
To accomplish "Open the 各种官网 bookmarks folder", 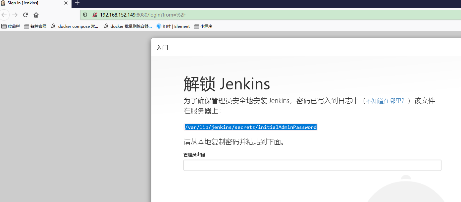I will (35, 26).
